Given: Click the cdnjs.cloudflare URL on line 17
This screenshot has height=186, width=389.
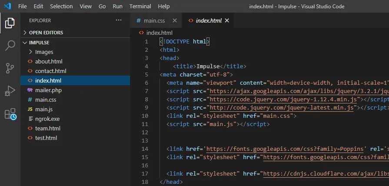Looking at the screenshot, I should coord(326,173).
